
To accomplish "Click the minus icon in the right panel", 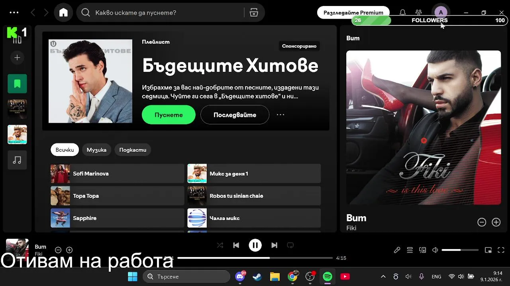I will 482,222.
